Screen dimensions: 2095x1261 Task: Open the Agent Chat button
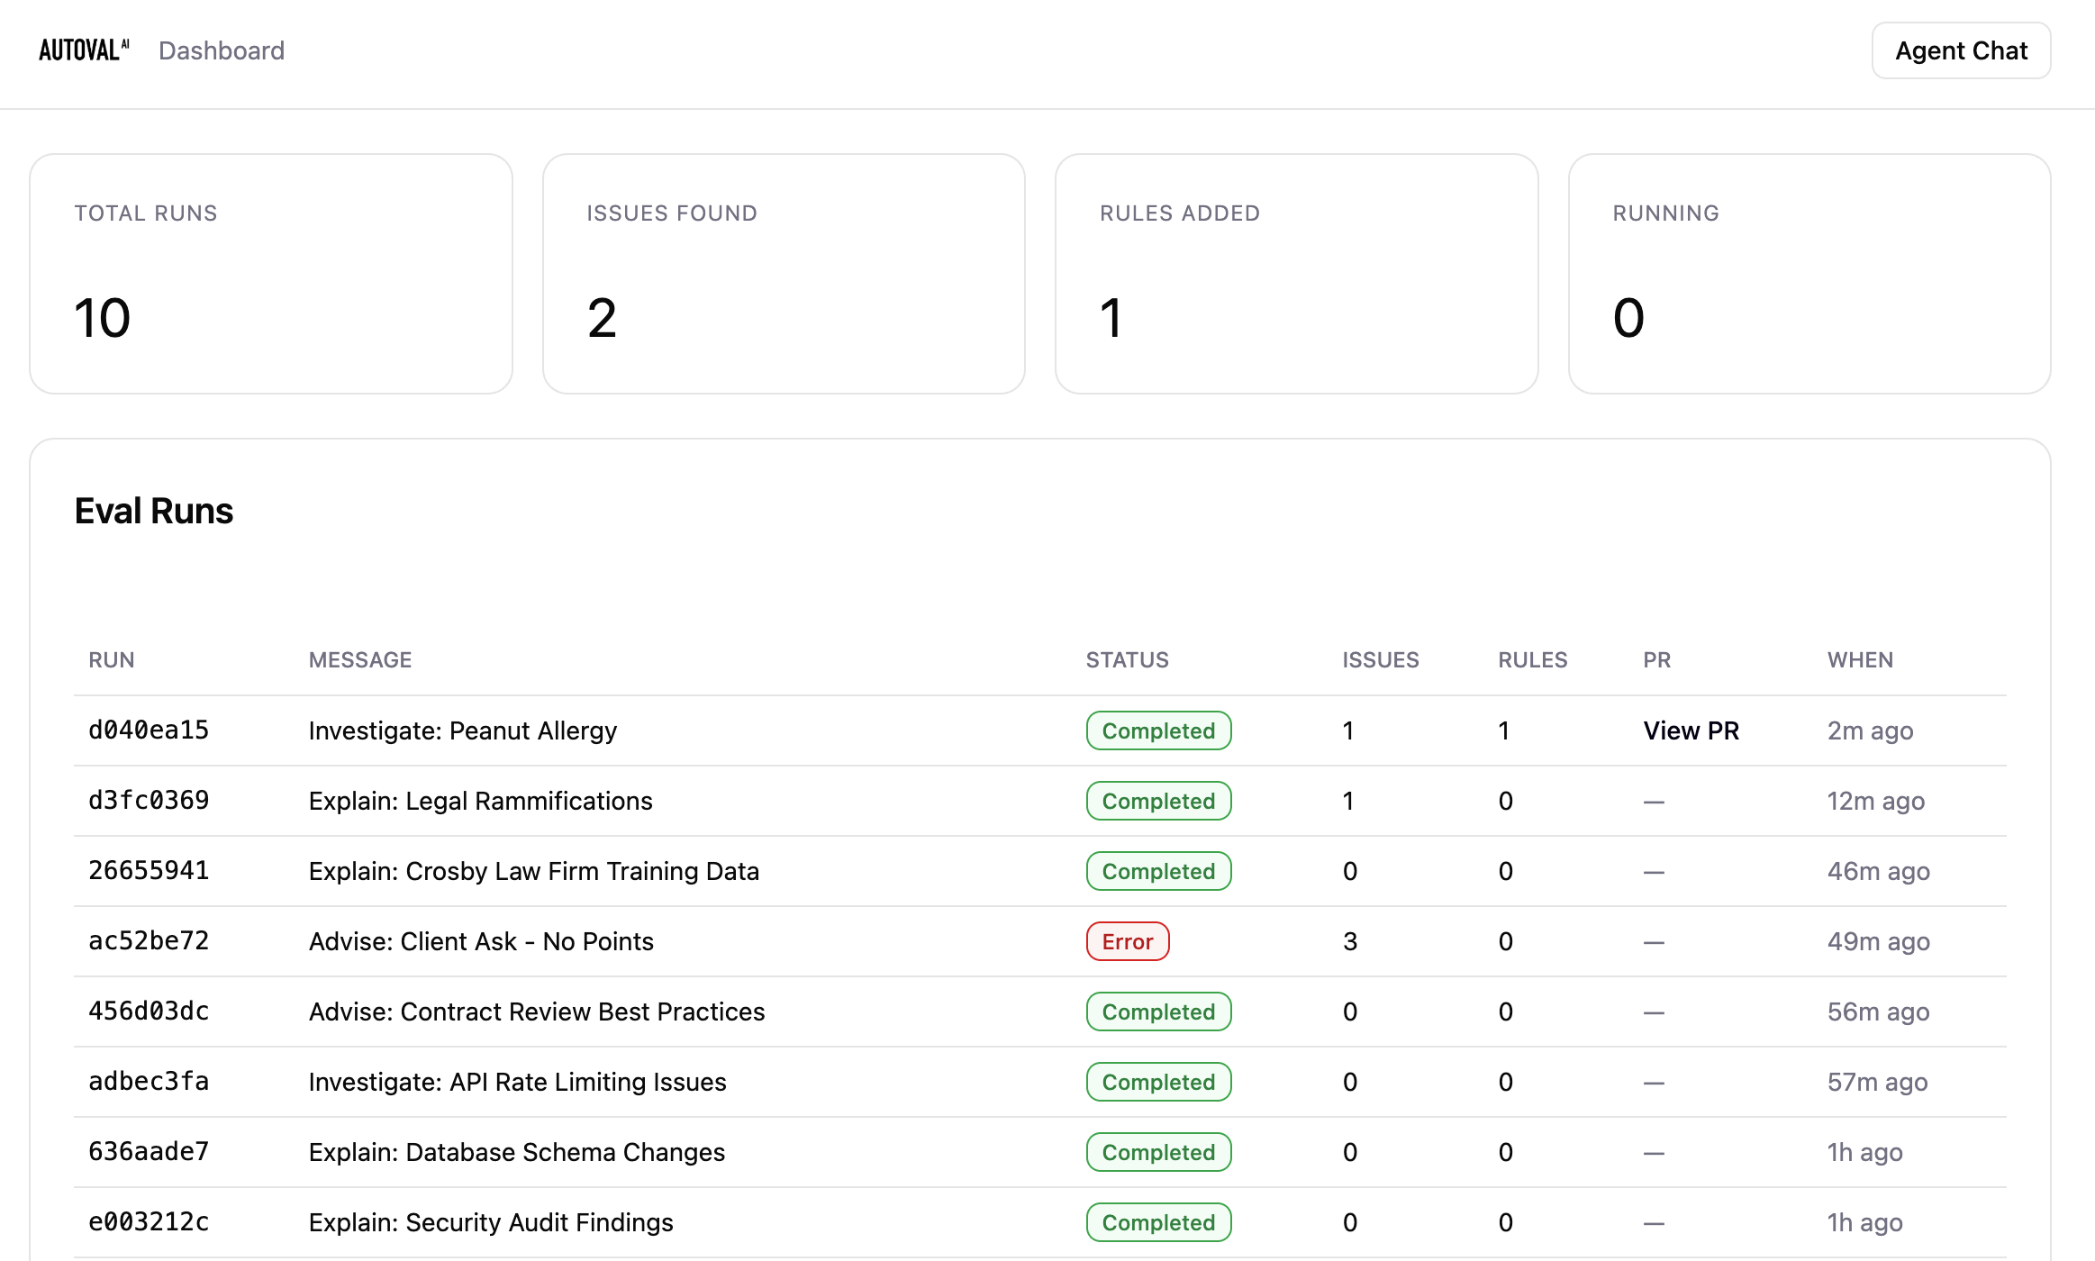pyautogui.click(x=1961, y=50)
